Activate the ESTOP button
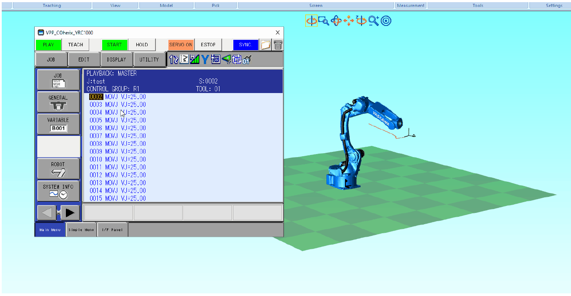Screen dimensions: 571x296 [208, 45]
